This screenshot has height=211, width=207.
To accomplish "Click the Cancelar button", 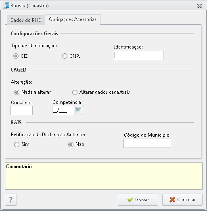I will pyautogui.click(x=182, y=200).
